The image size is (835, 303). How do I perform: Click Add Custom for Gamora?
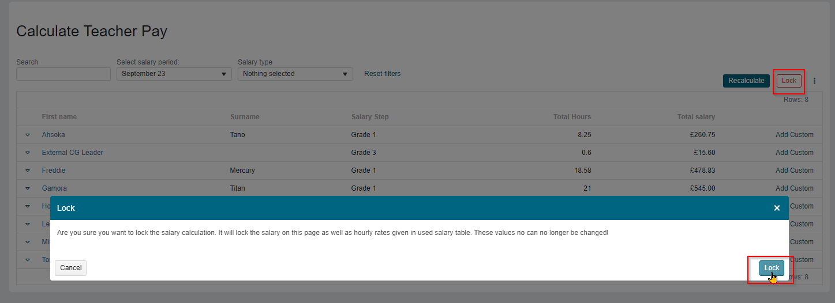(795, 188)
